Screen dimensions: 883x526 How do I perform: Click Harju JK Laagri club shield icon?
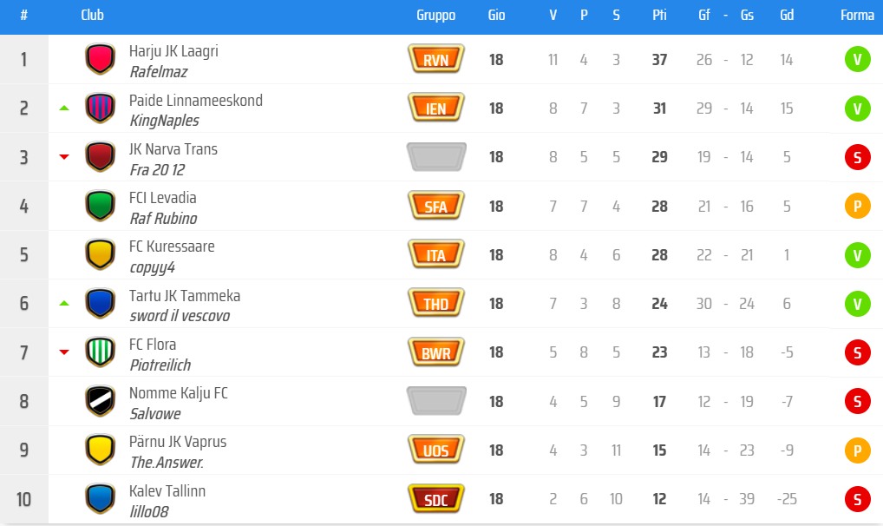(x=100, y=60)
